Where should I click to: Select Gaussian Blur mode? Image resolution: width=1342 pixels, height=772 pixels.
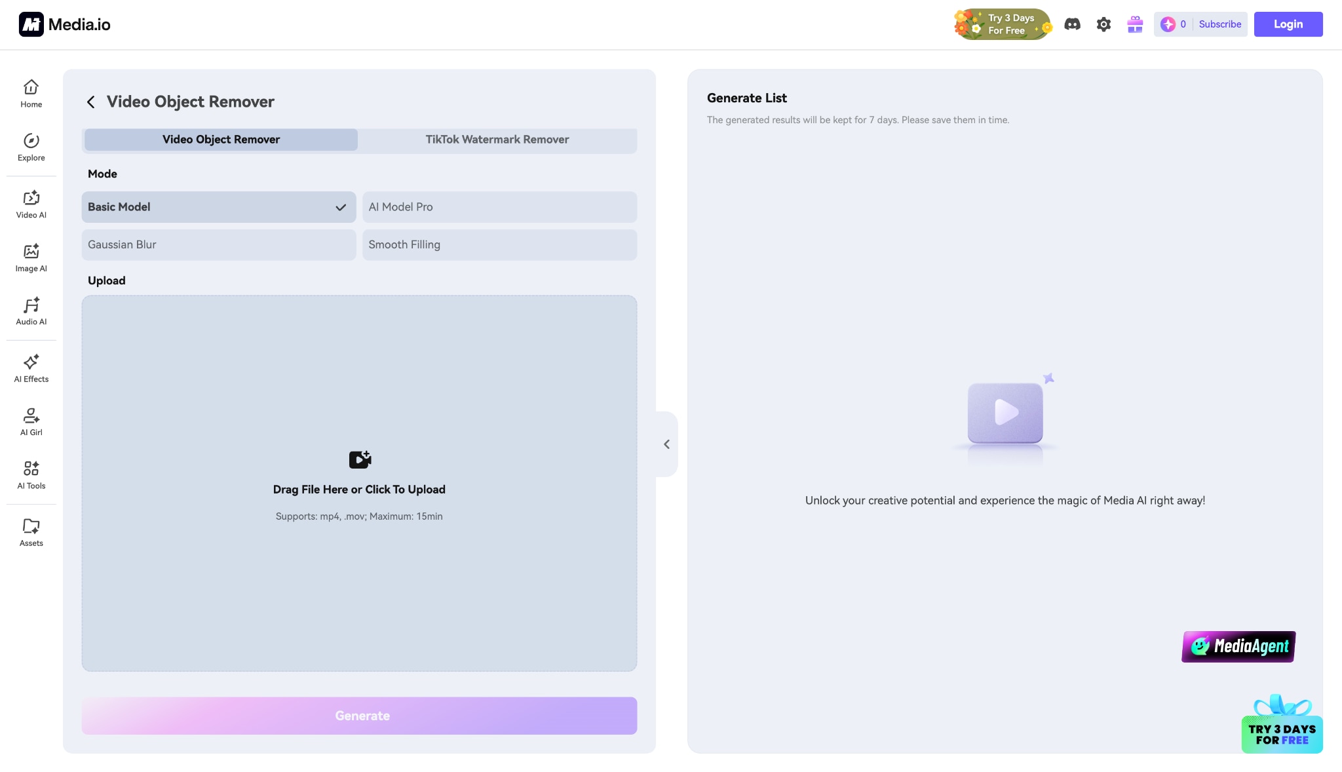click(x=219, y=244)
